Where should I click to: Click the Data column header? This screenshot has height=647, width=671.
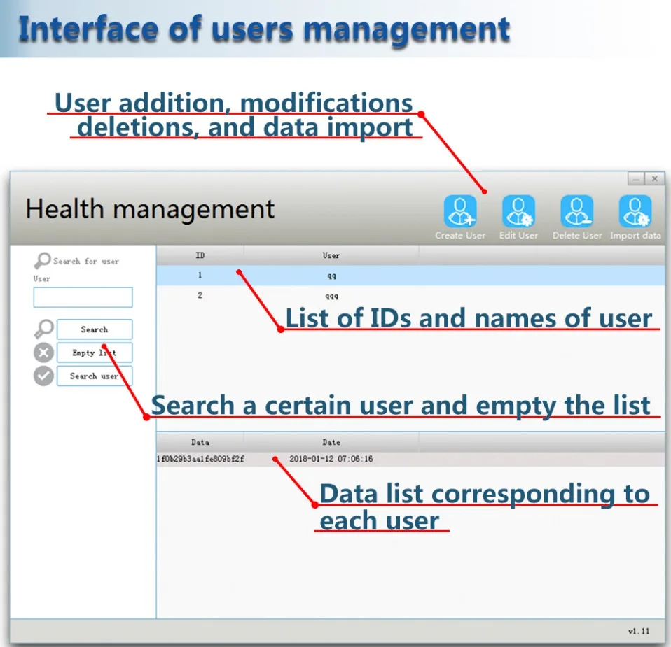tap(200, 442)
